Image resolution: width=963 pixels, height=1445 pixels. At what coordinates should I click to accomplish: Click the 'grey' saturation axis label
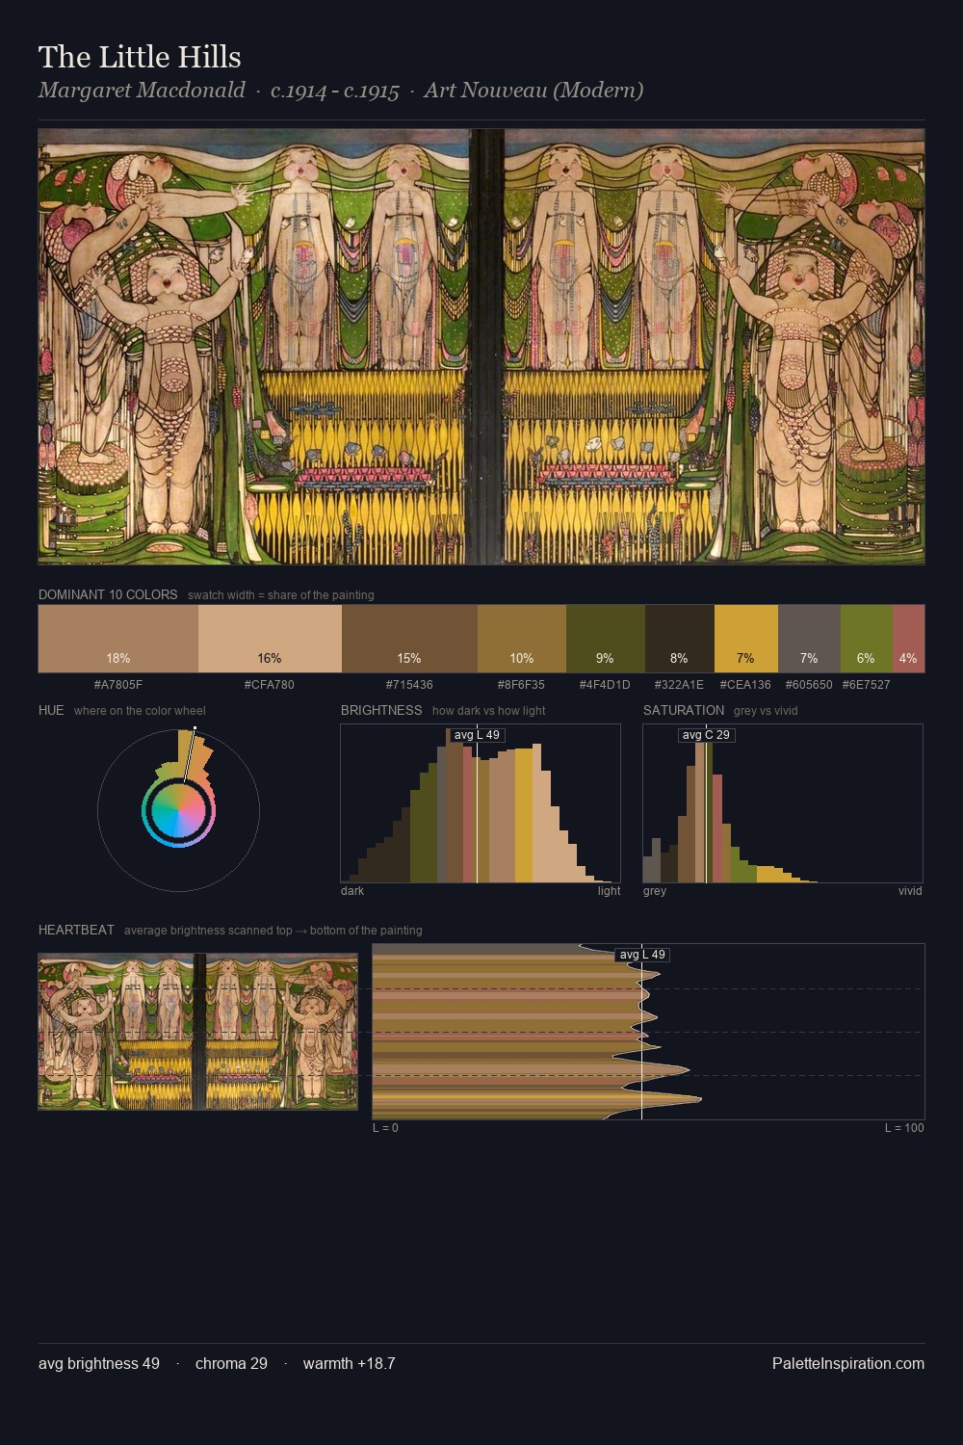[655, 891]
